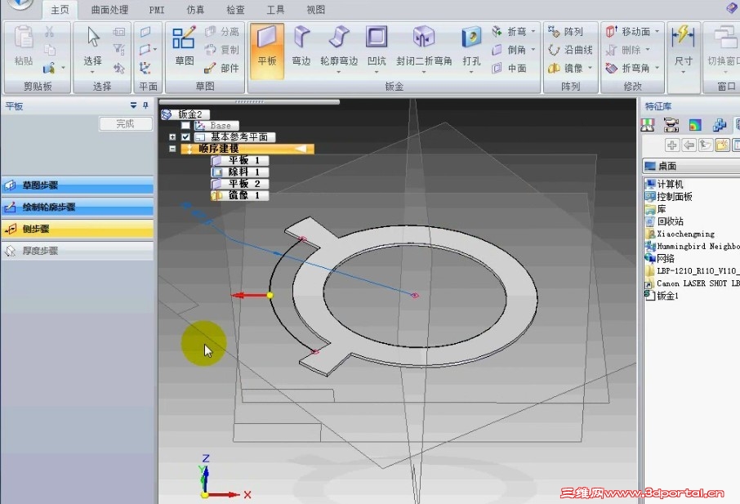The height and width of the screenshot is (504, 740).
Task: Click the 复制 tool in 草图 group
Action: coord(222,50)
